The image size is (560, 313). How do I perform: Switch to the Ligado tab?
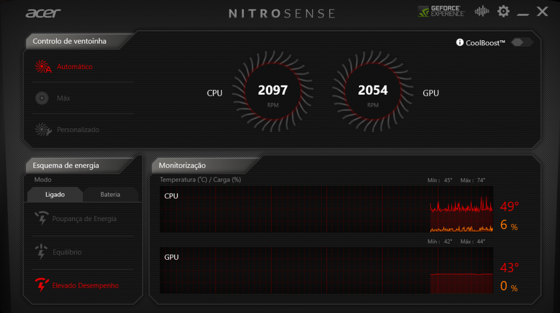[x=55, y=194]
